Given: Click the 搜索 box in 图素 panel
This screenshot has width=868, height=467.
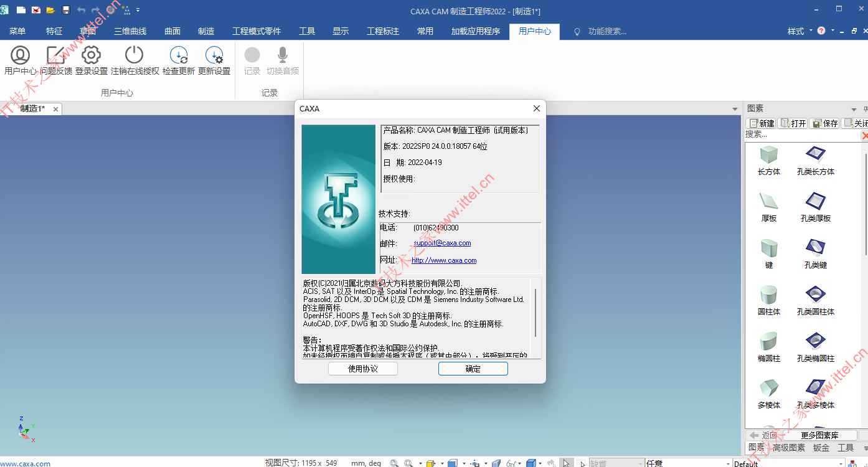Looking at the screenshot, I should point(802,134).
